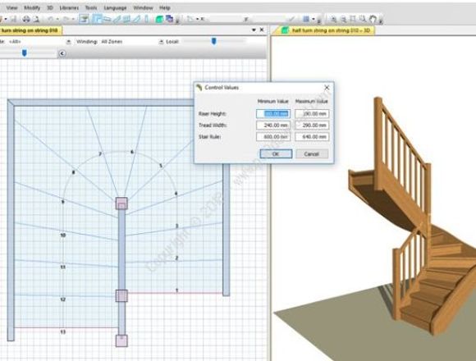
Task: Click the highlighted stair properties icon
Action: click(x=84, y=19)
